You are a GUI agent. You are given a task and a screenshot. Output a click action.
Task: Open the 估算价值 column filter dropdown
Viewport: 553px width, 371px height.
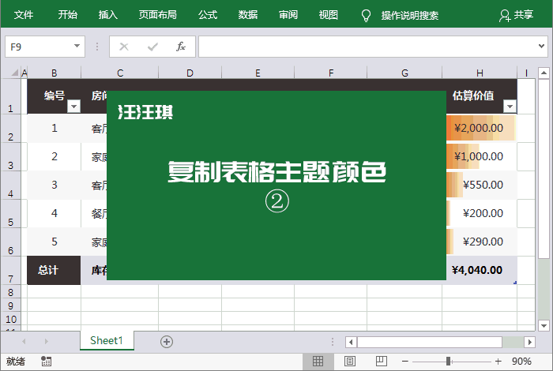click(510, 106)
